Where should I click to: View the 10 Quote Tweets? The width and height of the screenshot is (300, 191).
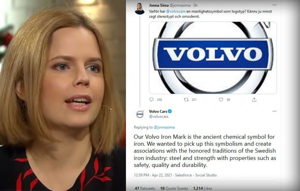pyautogui.click(x=174, y=188)
